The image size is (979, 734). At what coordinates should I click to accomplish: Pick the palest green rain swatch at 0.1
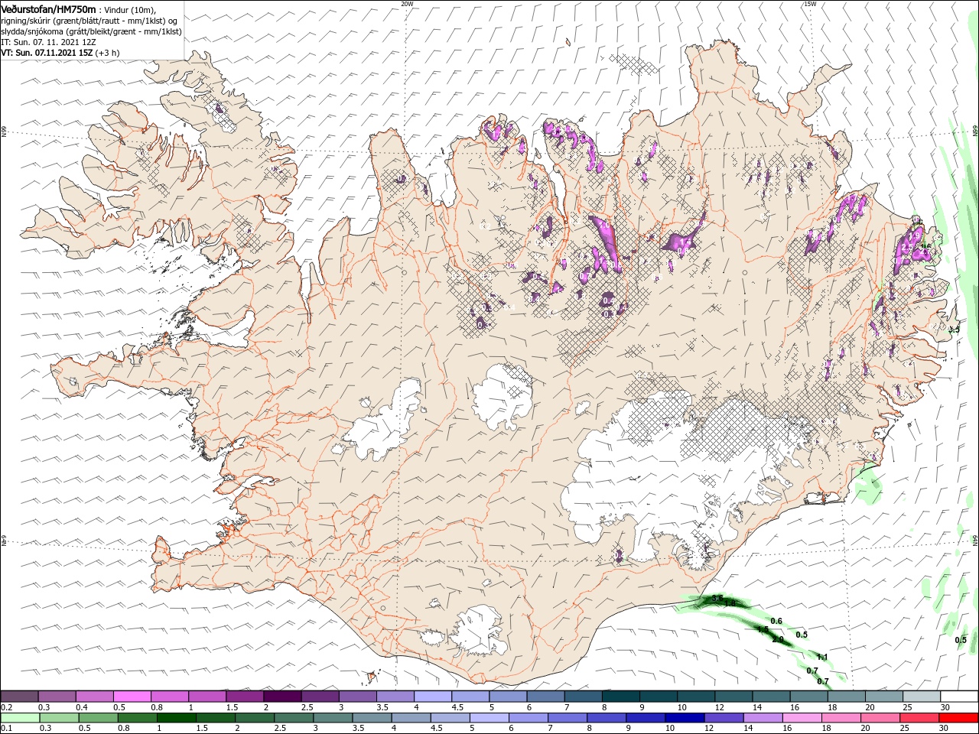pyautogui.click(x=20, y=718)
